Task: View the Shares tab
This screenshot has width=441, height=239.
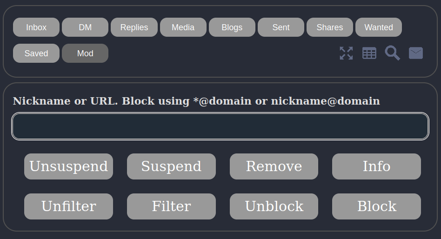Action: point(330,27)
